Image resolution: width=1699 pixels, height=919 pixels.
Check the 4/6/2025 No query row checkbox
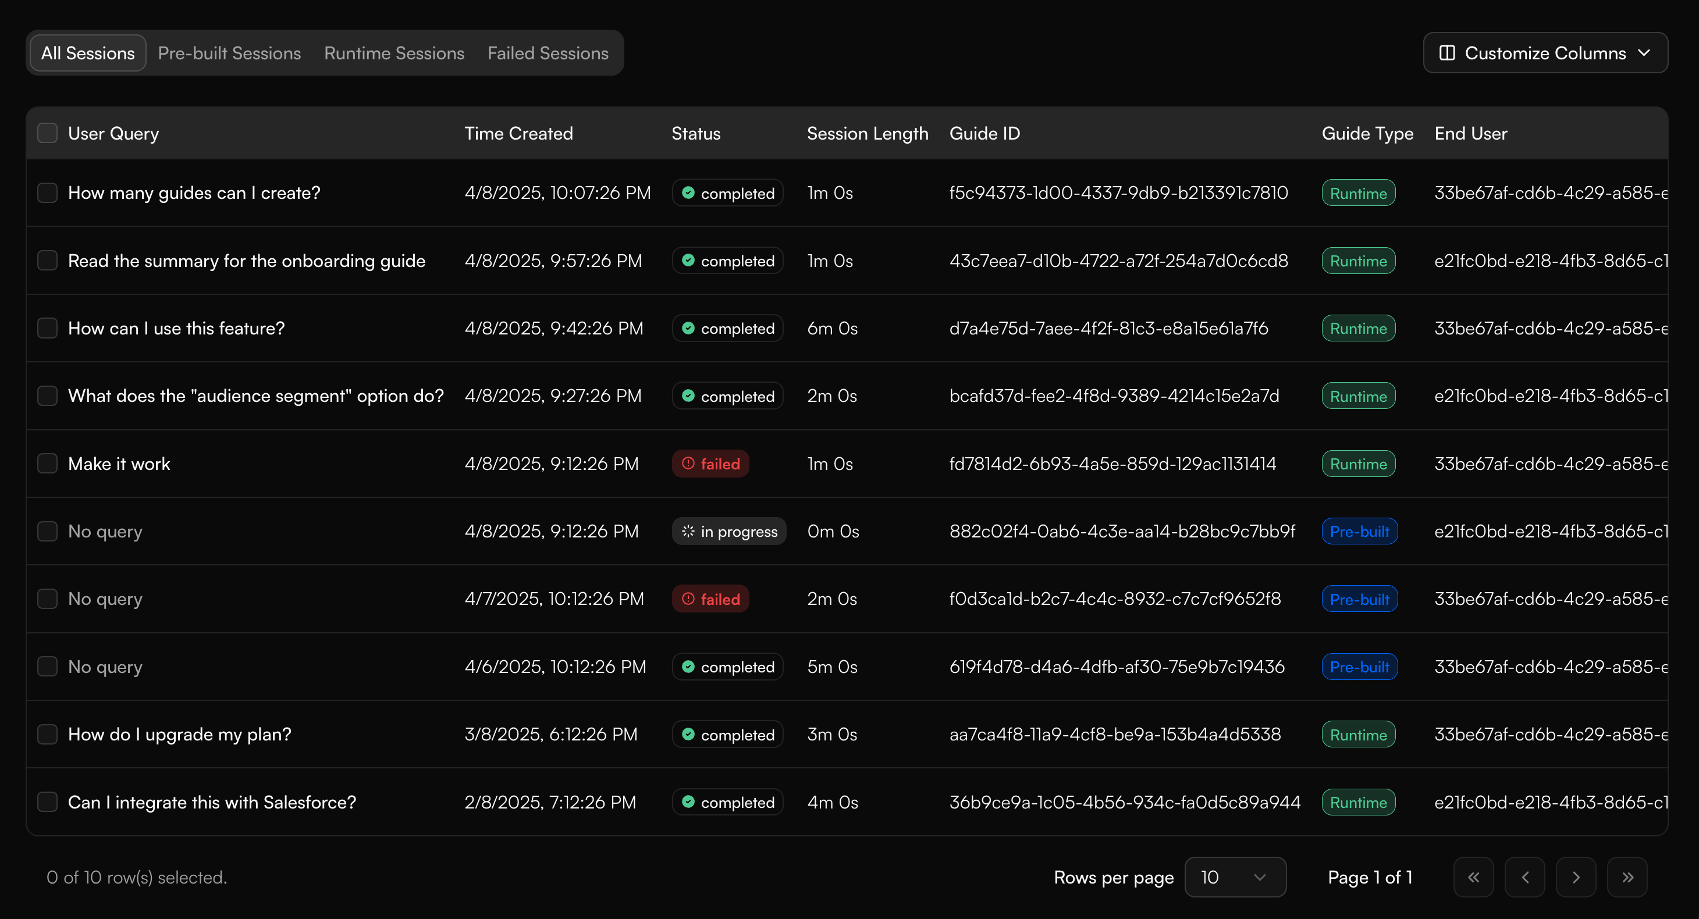(x=48, y=667)
